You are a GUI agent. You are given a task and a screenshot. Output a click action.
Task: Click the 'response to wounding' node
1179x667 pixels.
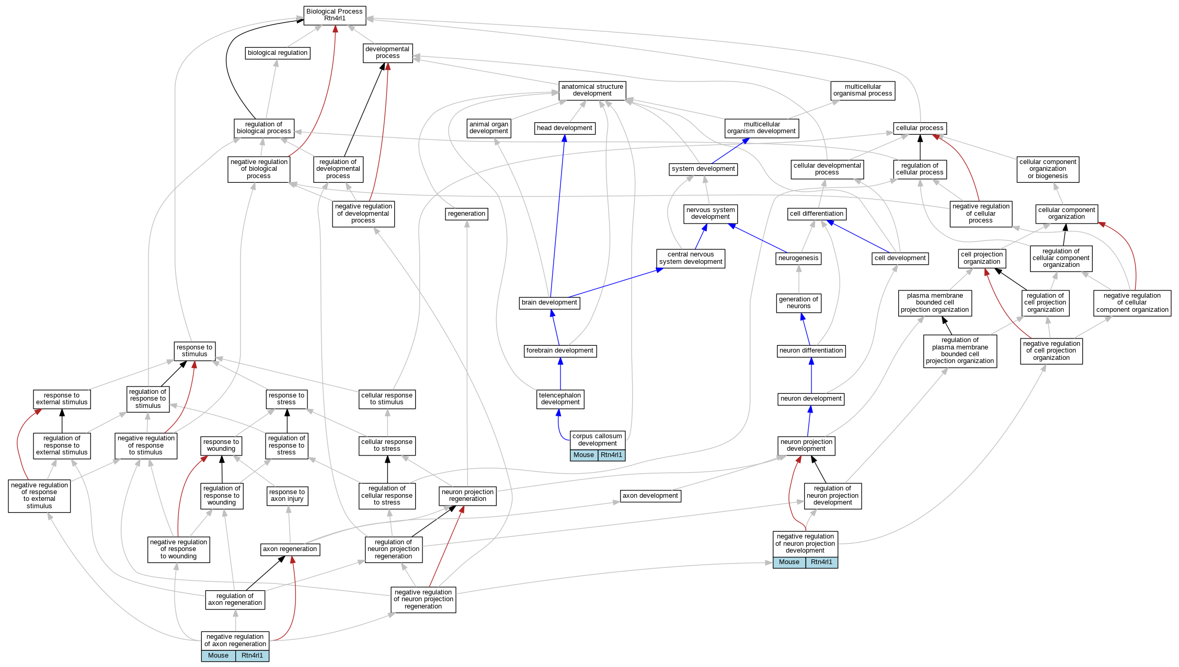point(221,446)
